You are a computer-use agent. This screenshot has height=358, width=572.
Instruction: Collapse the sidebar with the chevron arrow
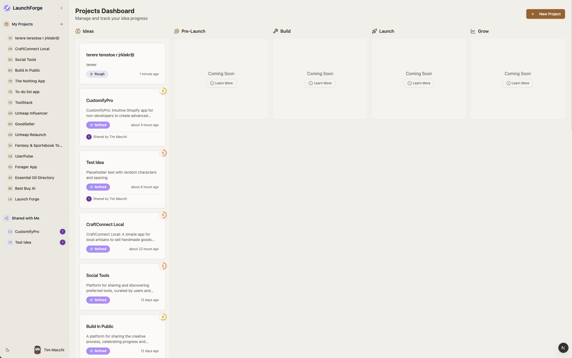[62, 8]
